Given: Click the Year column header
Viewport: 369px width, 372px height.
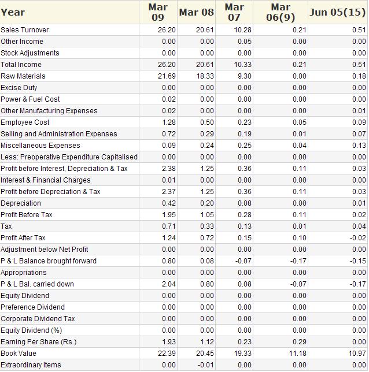Looking at the screenshot, I should coord(13,12).
